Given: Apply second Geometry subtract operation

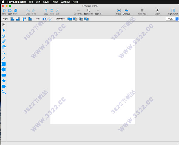Looking at the screenshot, I should 75,19.
